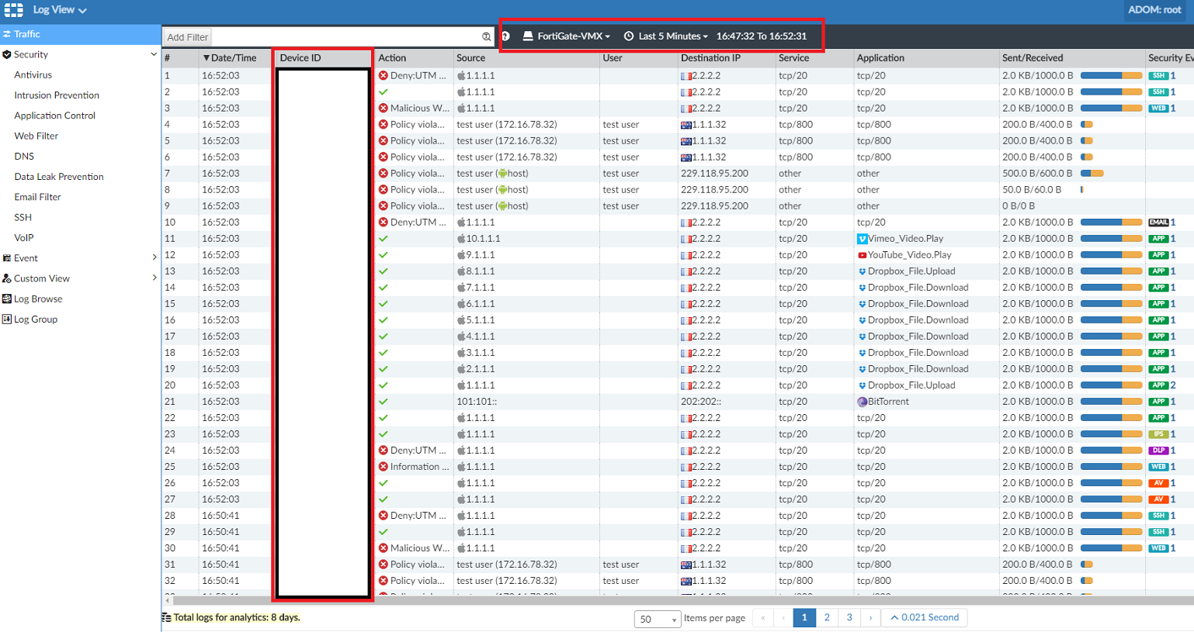1194x632 pixels.
Task: Open the help question mark icon
Action: tap(505, 36)
